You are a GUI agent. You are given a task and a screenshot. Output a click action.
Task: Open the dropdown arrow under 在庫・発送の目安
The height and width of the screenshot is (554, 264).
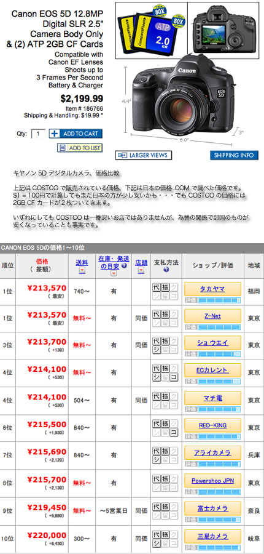click(x=113, y=273)
